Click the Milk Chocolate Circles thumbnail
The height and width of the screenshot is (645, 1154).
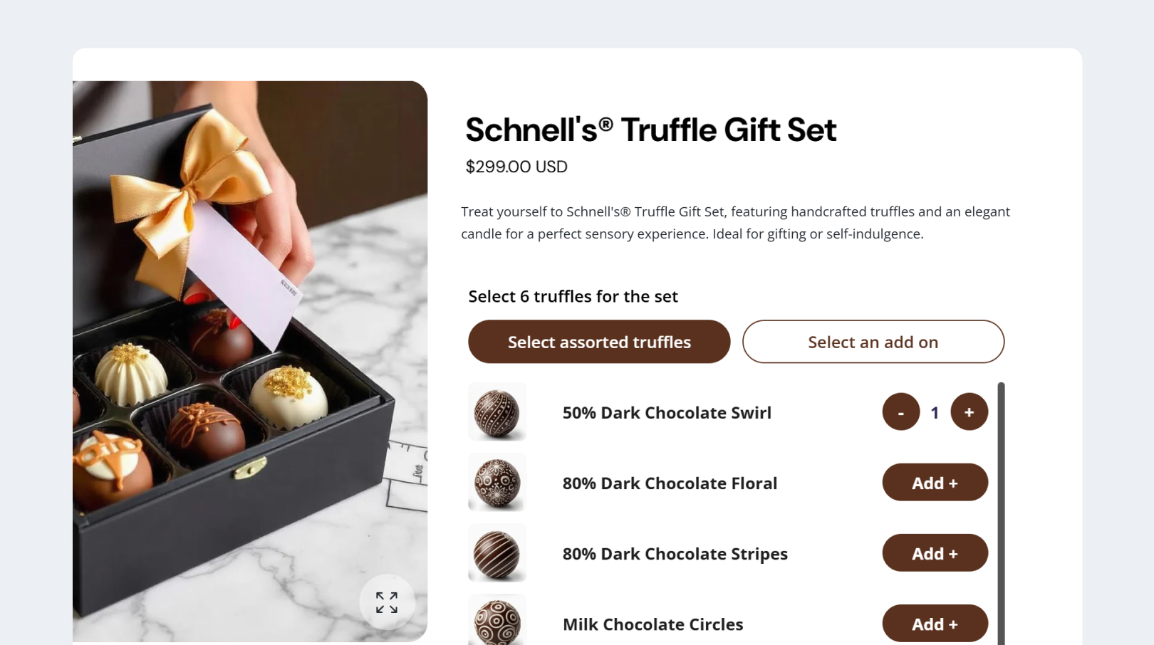tap(497, 620)
